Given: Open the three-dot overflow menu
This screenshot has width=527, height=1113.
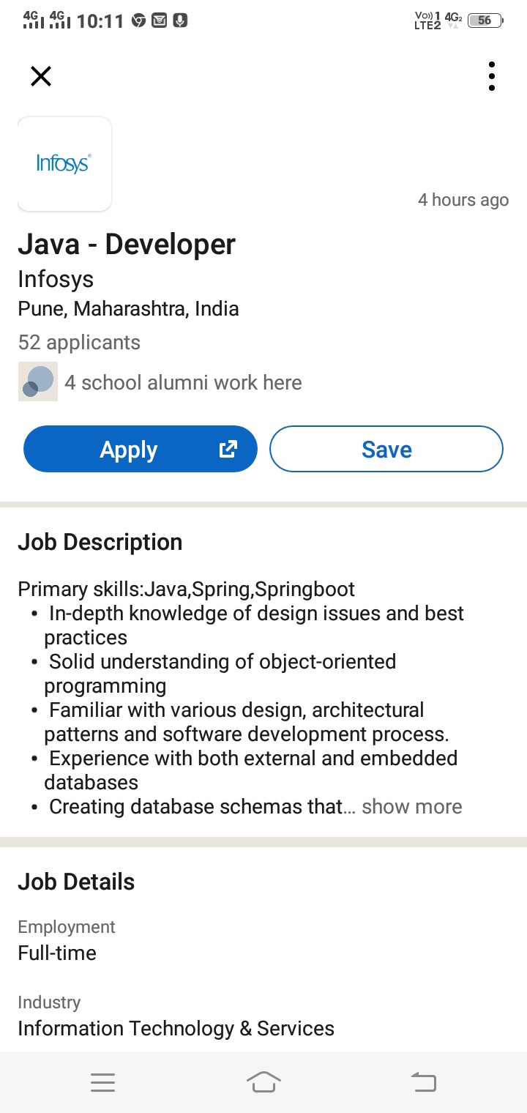Looking at the screenshot, I should (x=491, y=76).
